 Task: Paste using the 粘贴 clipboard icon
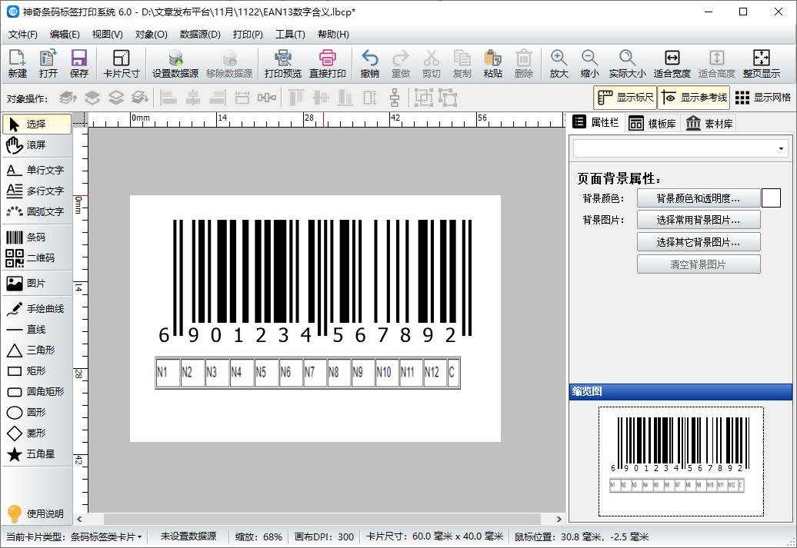click(x=492, y=64)
